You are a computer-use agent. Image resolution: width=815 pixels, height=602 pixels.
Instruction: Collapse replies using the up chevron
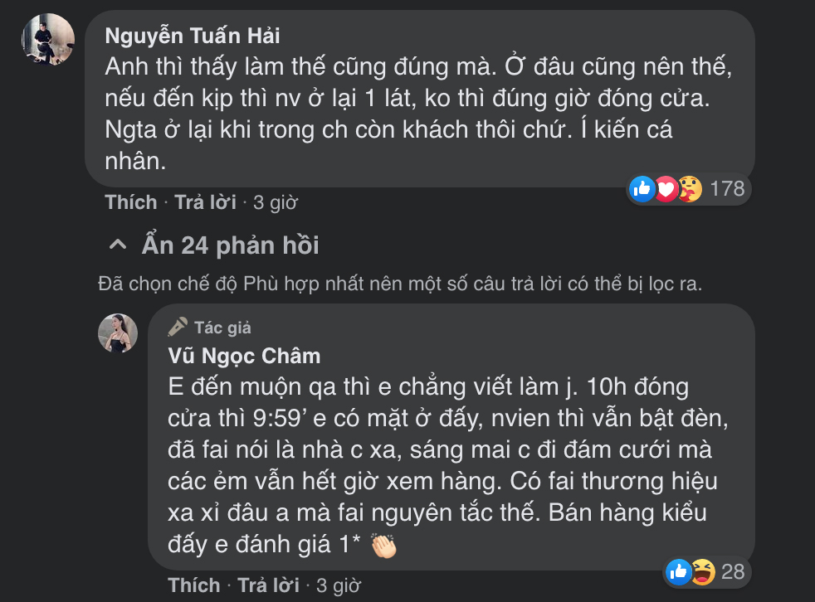click(x=119, y=245)
